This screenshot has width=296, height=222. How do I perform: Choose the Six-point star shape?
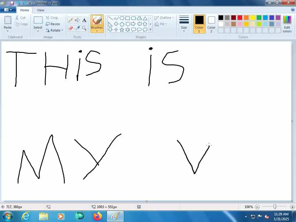coord(127,30)
